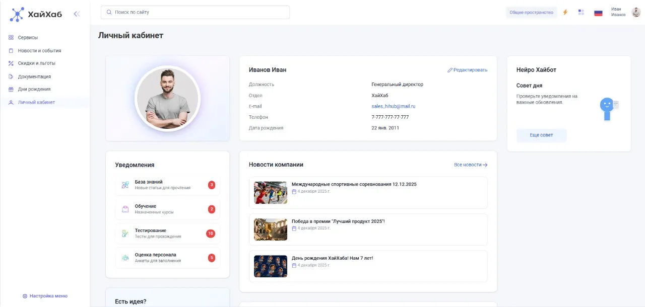Open the apps grid icon in header
Viewport: 645px width, 307px height.
click(x=581, y=12)
